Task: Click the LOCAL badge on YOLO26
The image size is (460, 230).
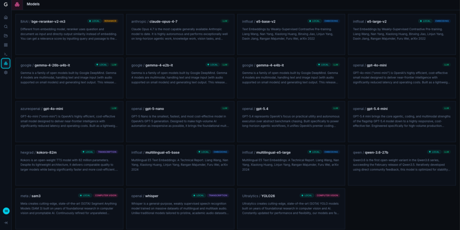Action: pos(307,195)
